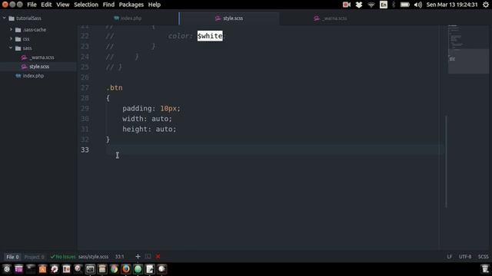492x276 pixels.
Task: Switch to the _warna.scss tab
Action: pos(330,18)
